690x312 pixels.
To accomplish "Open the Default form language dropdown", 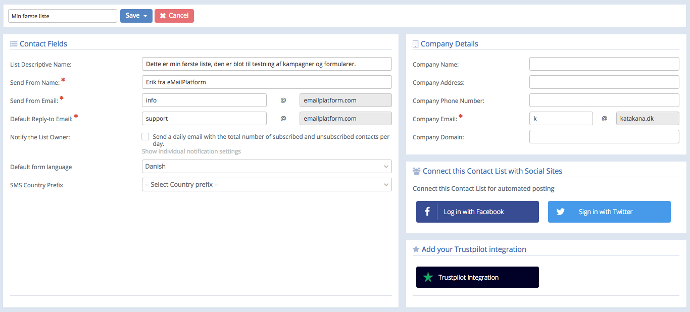I will pyautogui.click(x=267, y=166).
